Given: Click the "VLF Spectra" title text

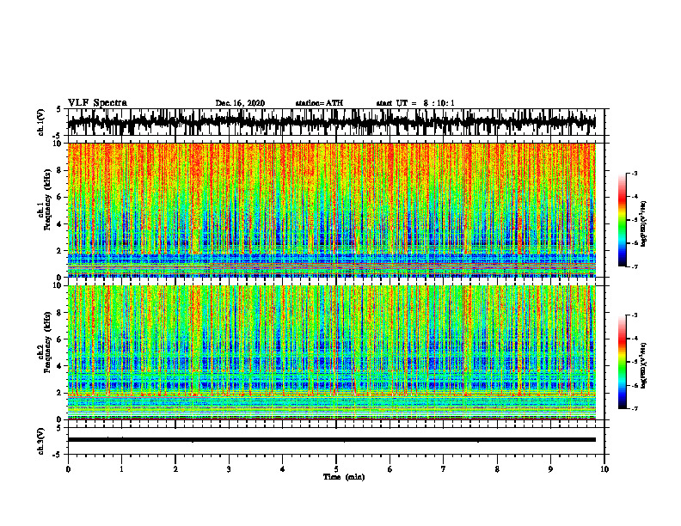Looking at the screenshot, I should point(97,103).
